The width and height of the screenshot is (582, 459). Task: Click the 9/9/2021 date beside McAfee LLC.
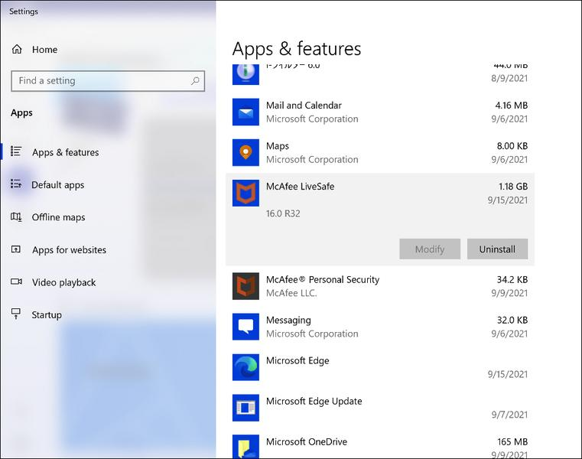click(509, 293)
